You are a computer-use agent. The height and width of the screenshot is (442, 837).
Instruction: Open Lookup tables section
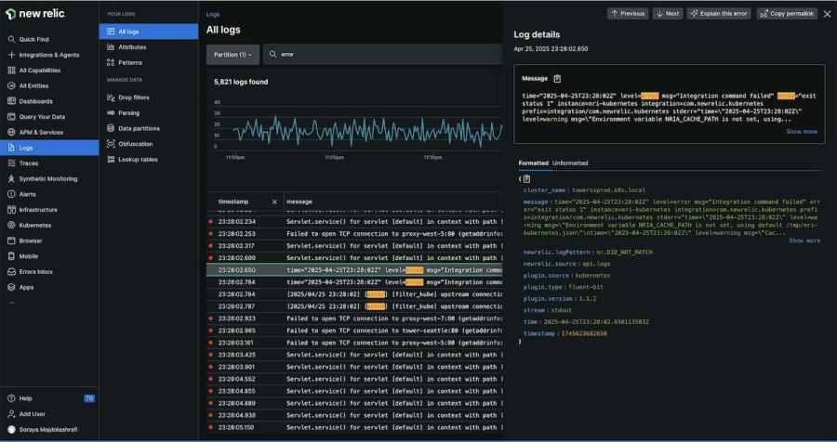[138, 160]
